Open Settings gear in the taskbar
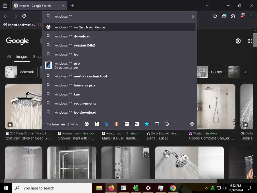 pos(148,188)
